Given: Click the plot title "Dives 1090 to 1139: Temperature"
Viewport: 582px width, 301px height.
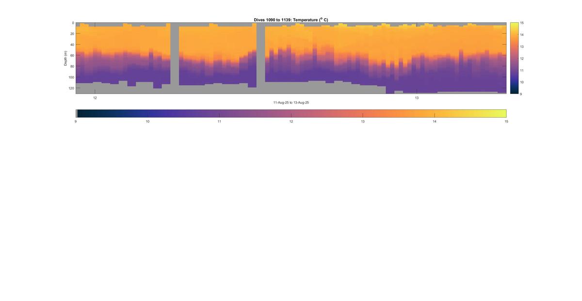Looking at the screenshot, I should 291,20.
